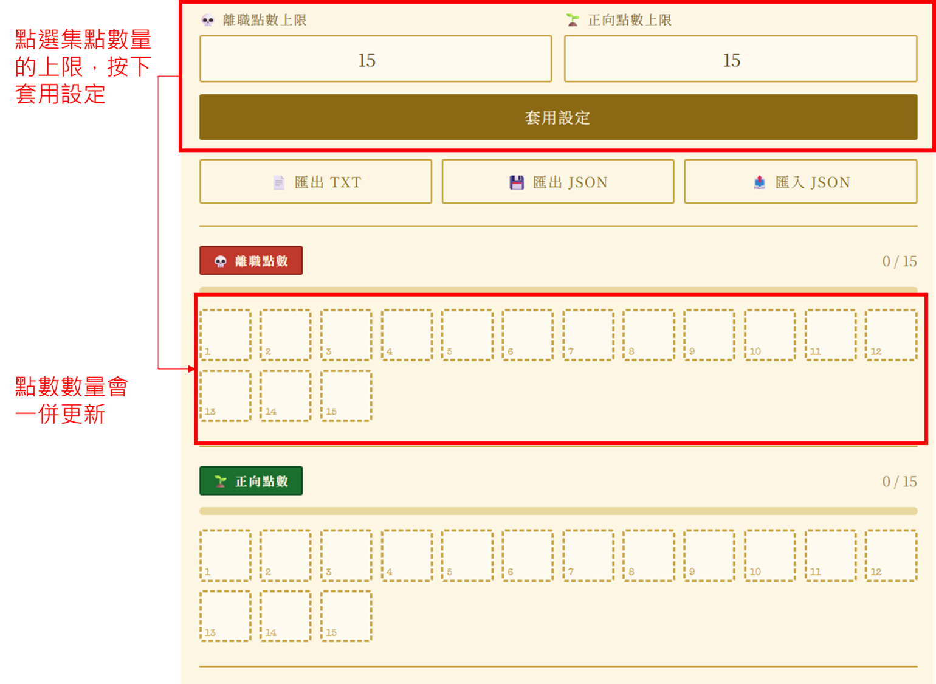The height and width of the screenshot is (684, 936).
Task: Toggle slot 15 in 正向點數 grid
Action: tap(346, 617)
